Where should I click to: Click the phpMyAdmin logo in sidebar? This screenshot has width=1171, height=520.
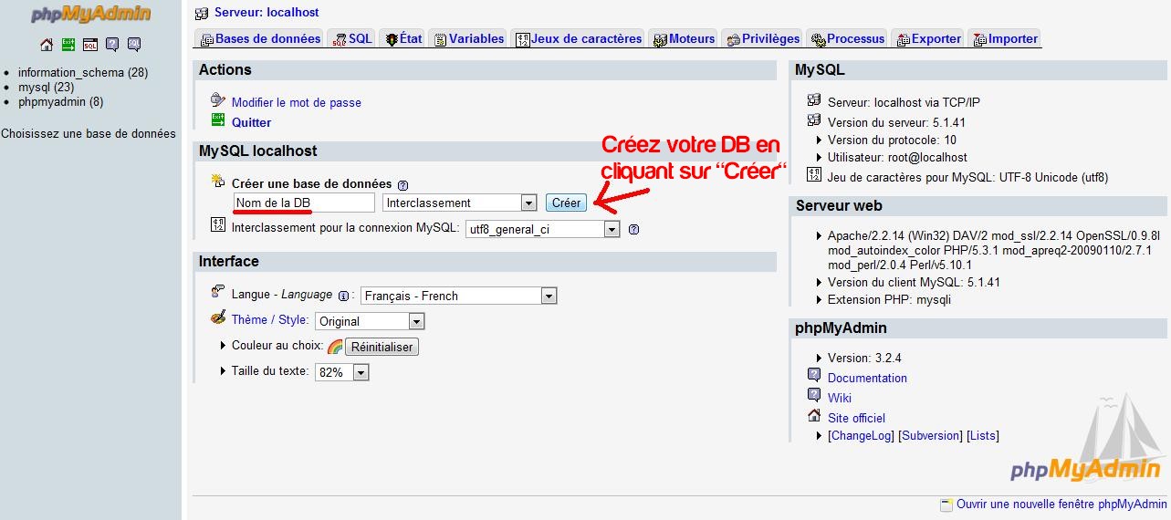point(90,15)
